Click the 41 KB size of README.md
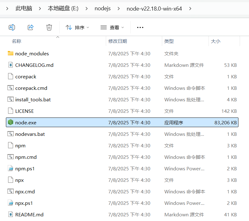The height and width of the screenshot is (221, 249). pos(230,214)
